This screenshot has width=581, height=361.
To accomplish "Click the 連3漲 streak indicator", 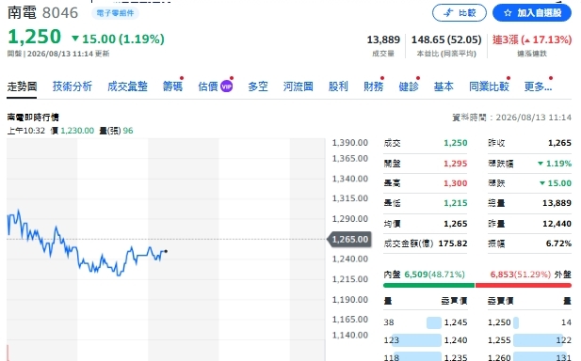I will coord(532,39).
